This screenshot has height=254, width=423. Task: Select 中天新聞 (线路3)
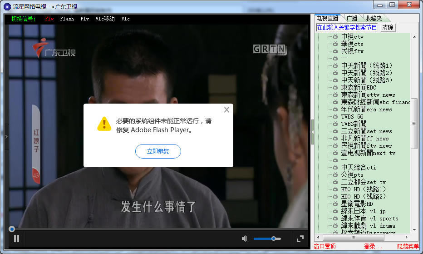pyautogui.click(x=366, y=80)
